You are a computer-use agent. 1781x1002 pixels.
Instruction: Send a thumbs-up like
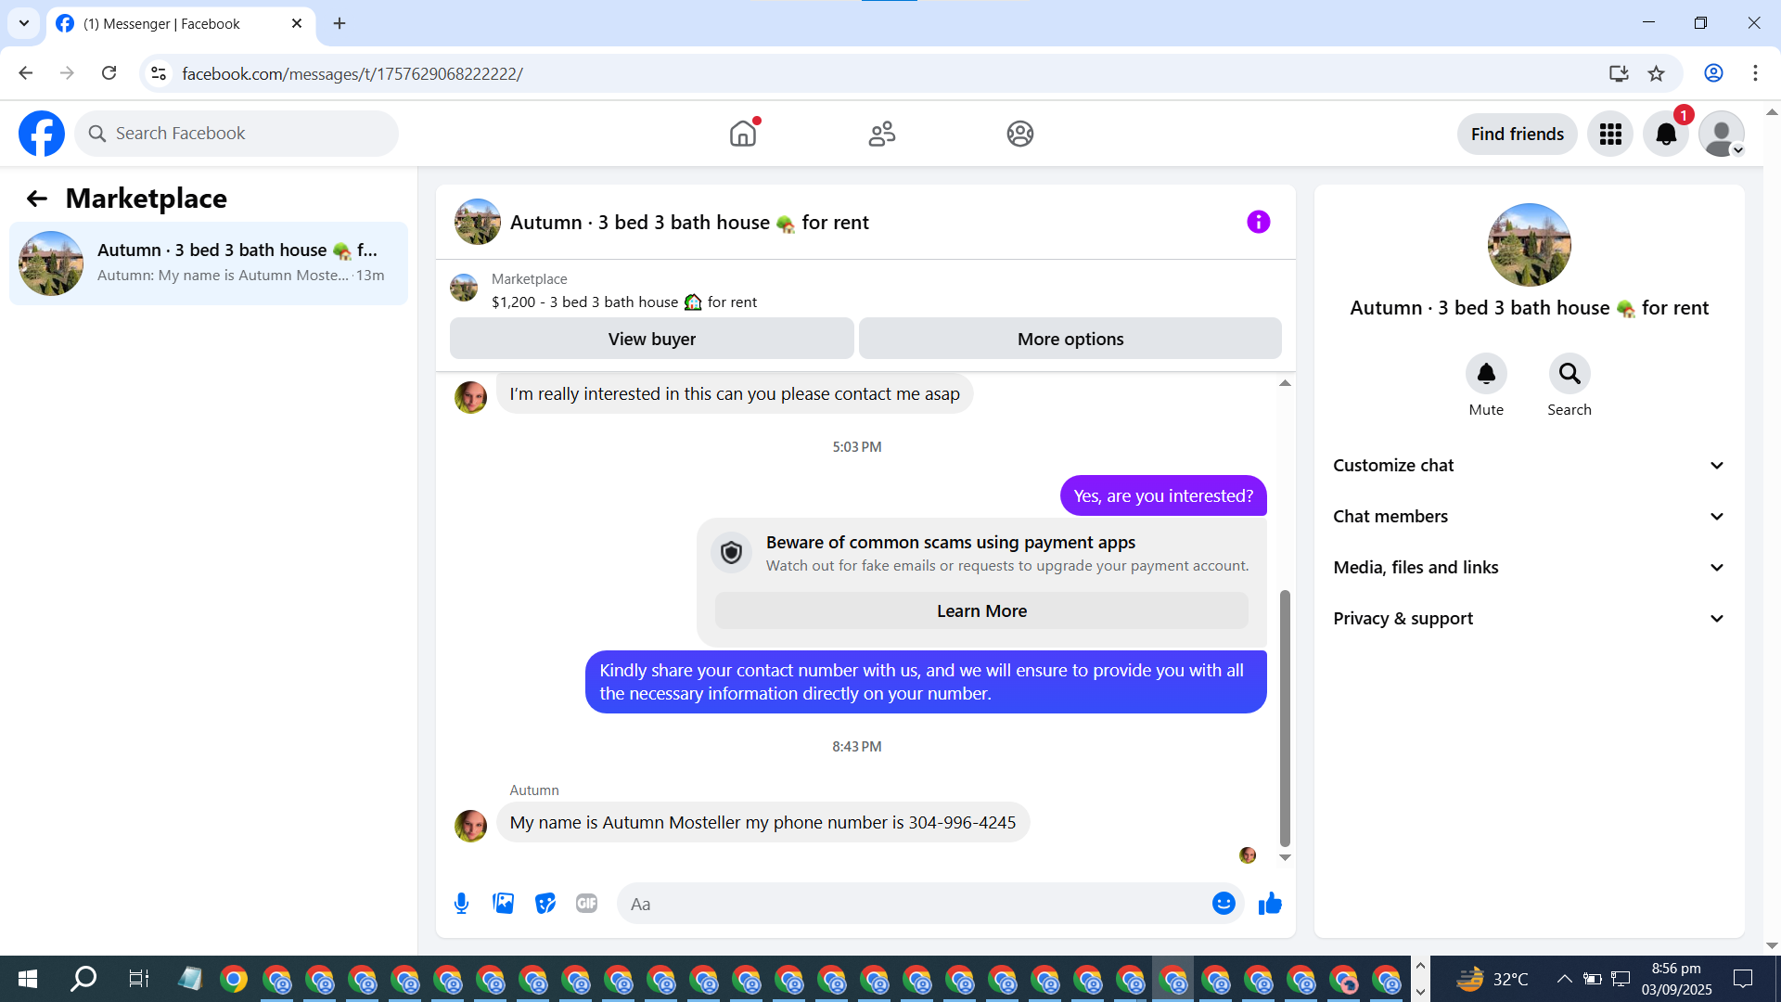[1270, 904]
